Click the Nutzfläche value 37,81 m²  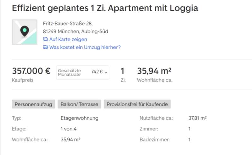pyautogui.click(x=198, y=118)
